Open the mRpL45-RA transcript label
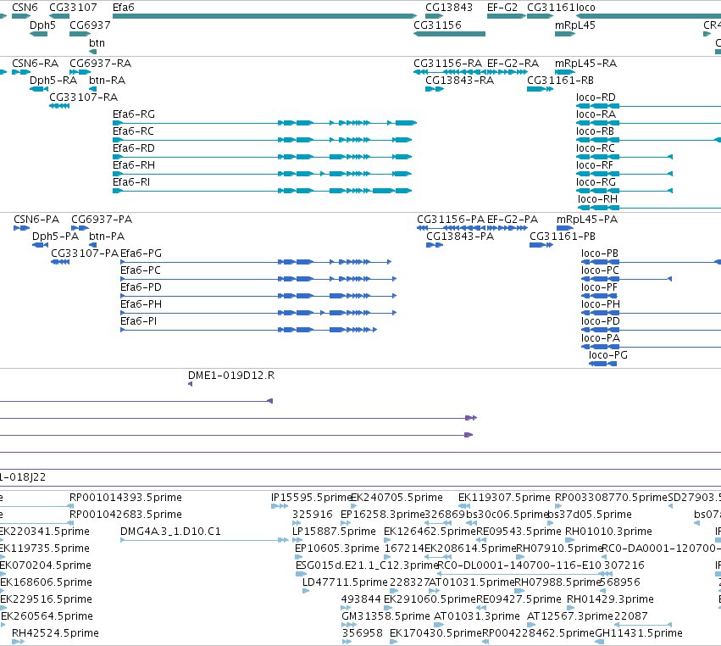The image size is (721, 646). coord(585,63)
